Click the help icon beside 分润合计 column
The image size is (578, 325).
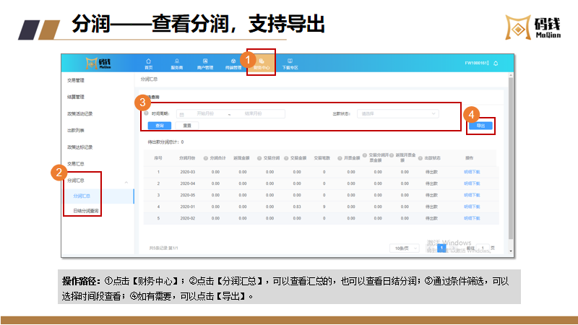(205, 157)
